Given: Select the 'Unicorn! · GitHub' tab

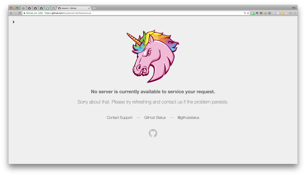Looking at the screenshot, I should click(73, 8).
